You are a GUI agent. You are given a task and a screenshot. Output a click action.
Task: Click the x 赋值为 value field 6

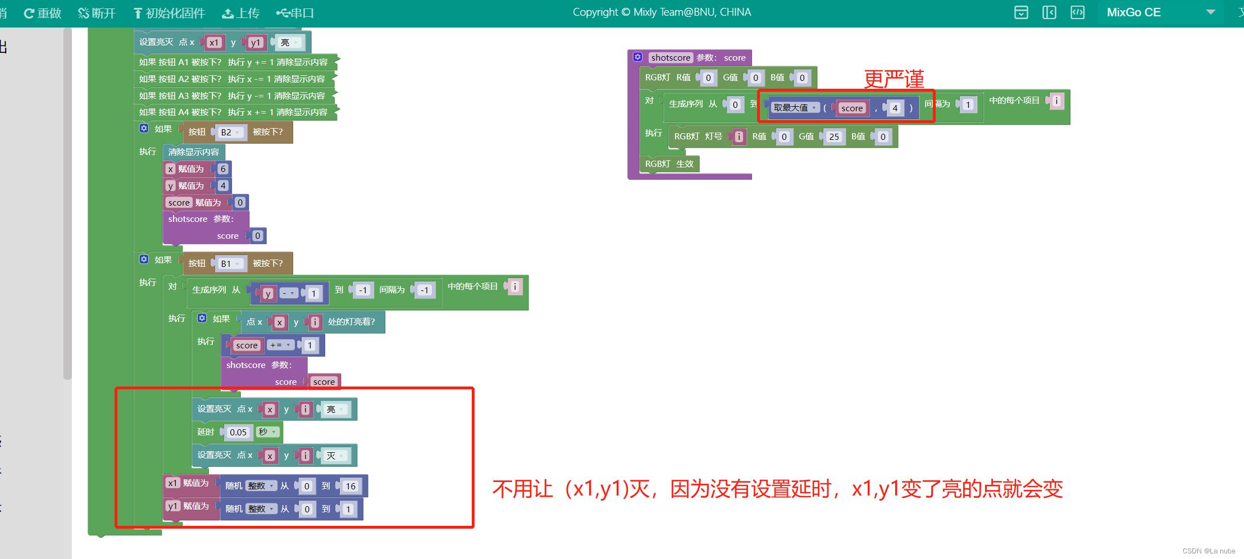[223, 169]
